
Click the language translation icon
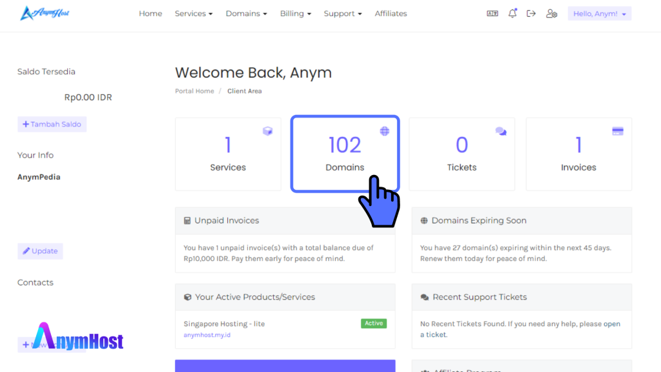[x=493, y=13]
